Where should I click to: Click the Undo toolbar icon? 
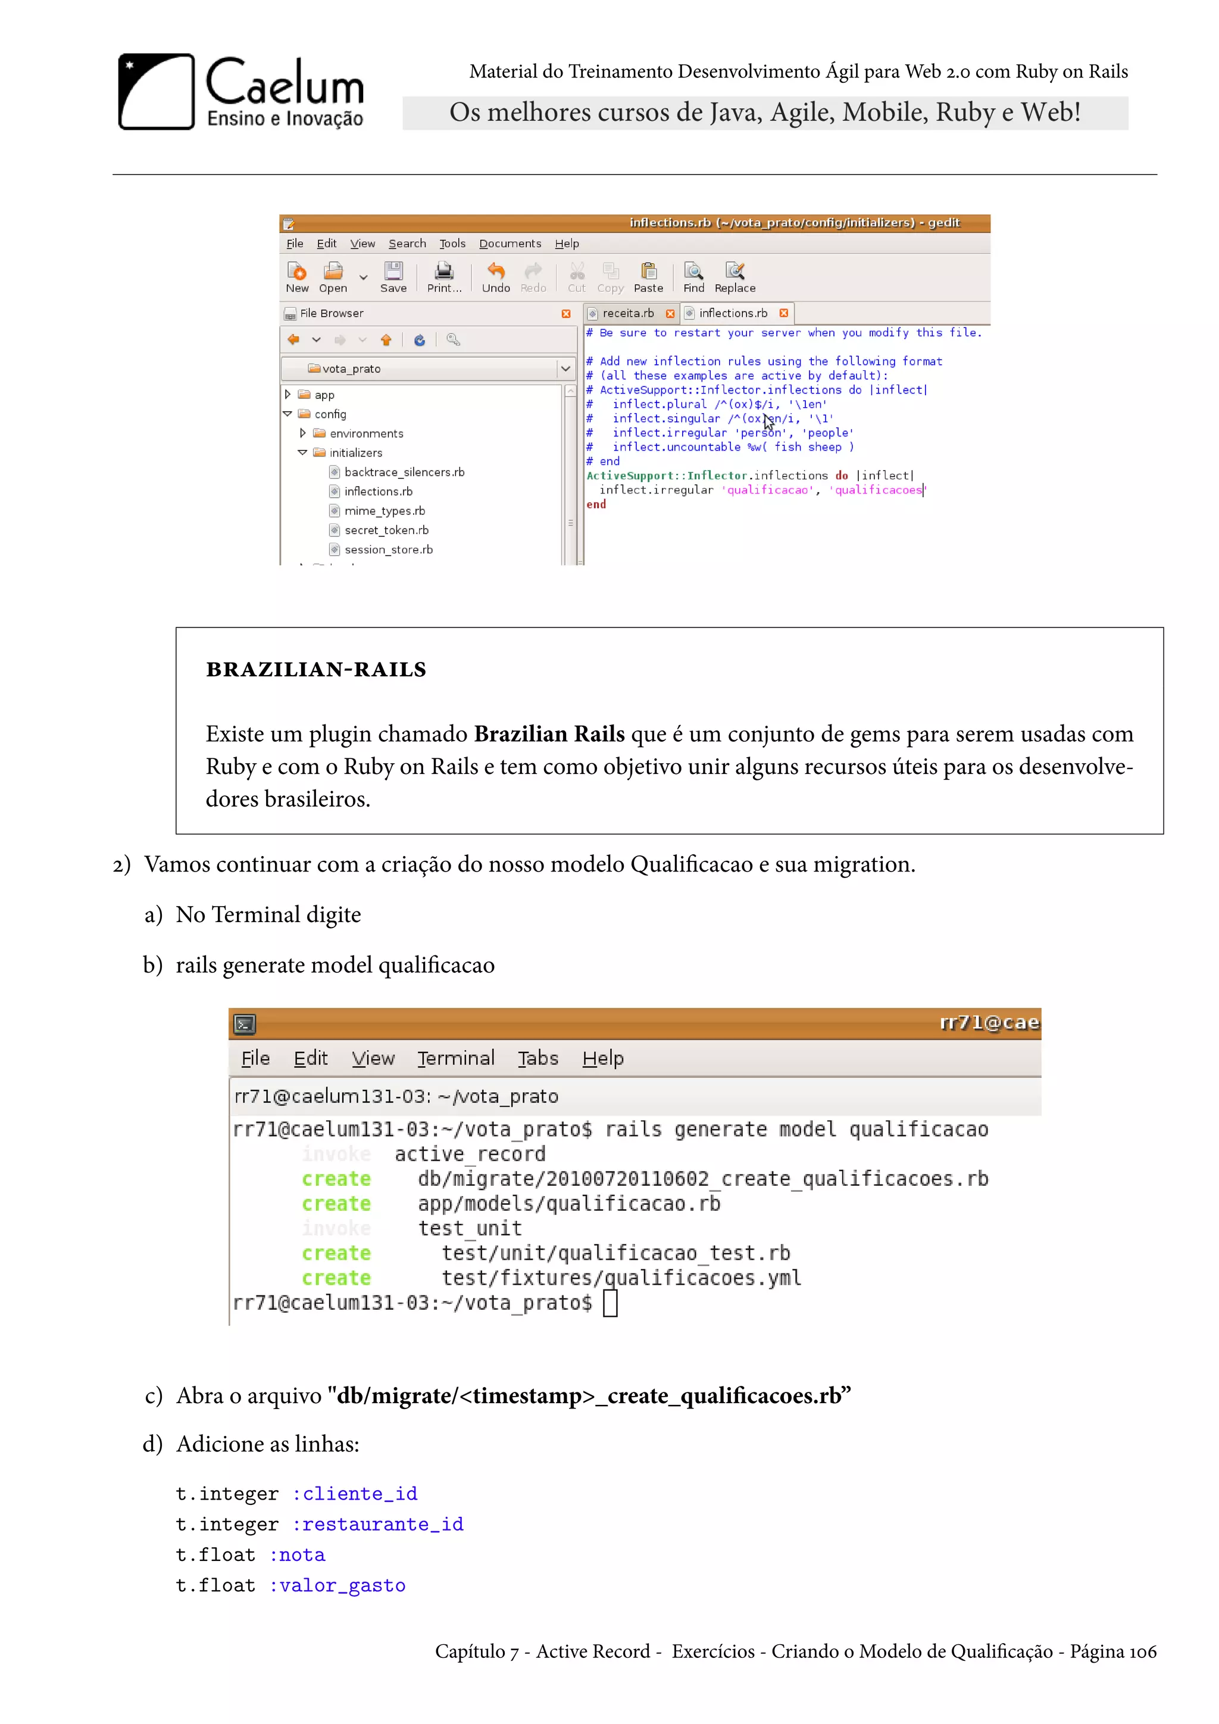point(495,271)
